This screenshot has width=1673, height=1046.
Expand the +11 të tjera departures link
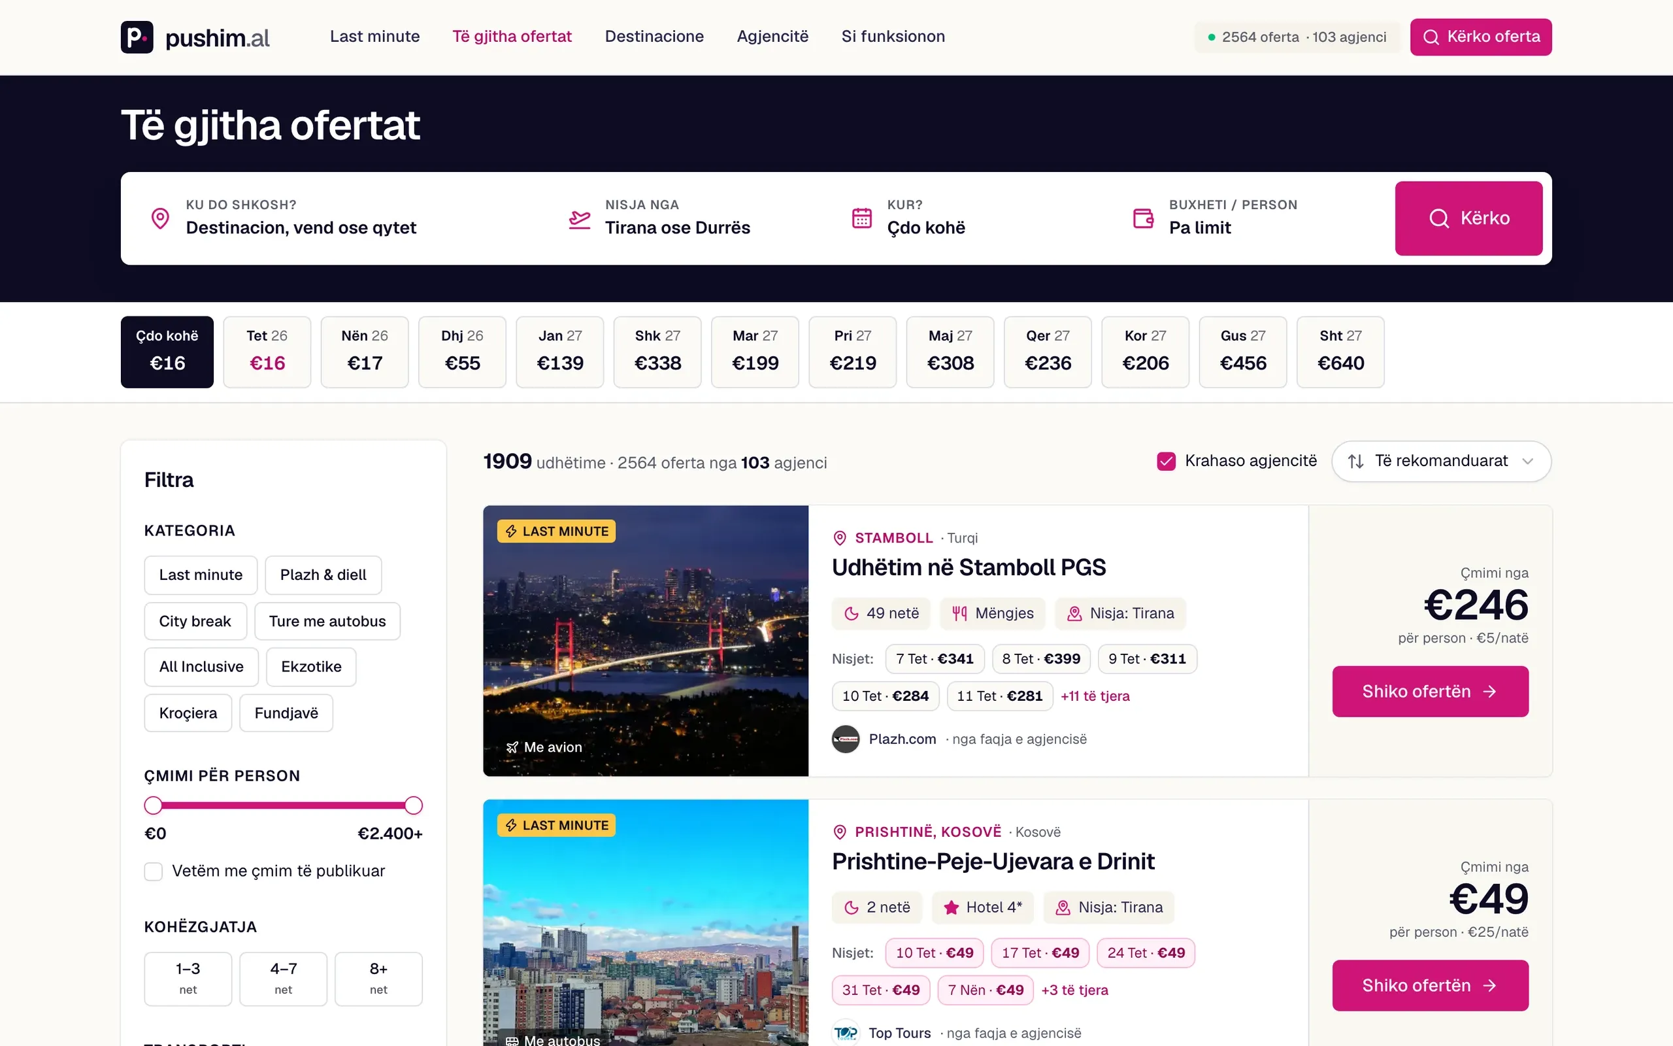point(1095,697)
